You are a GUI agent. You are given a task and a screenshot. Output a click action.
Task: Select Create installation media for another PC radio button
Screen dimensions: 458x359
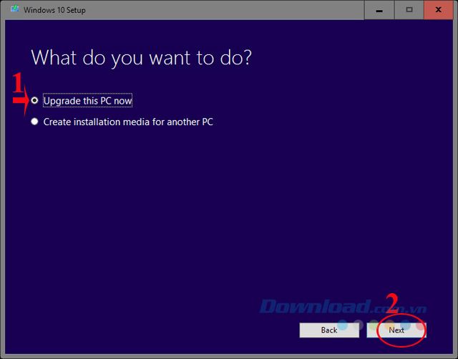coord(34,122)
